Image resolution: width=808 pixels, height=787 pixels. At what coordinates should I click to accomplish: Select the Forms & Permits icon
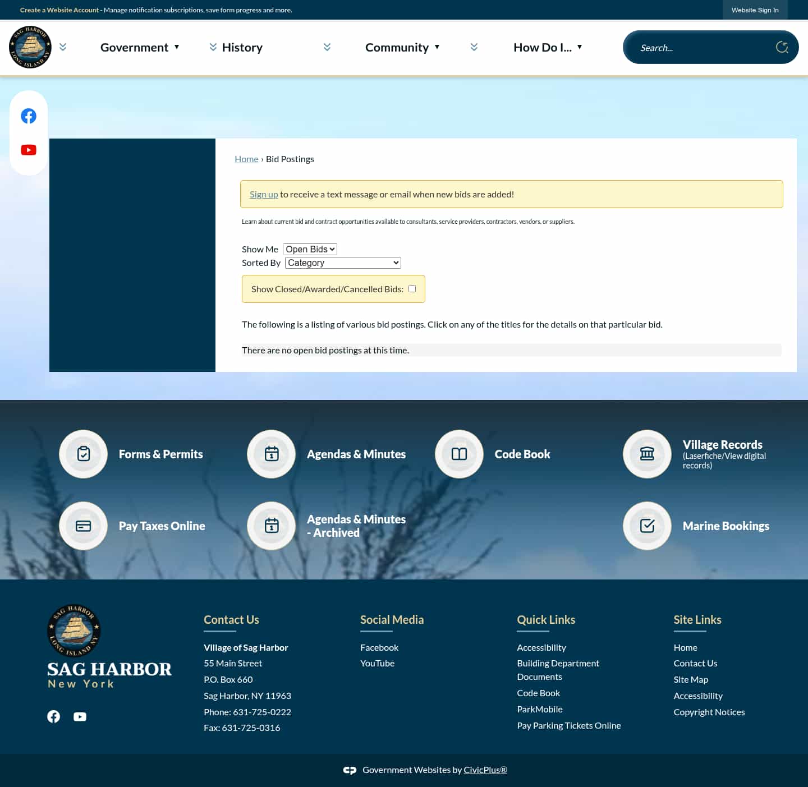point(83,454)
